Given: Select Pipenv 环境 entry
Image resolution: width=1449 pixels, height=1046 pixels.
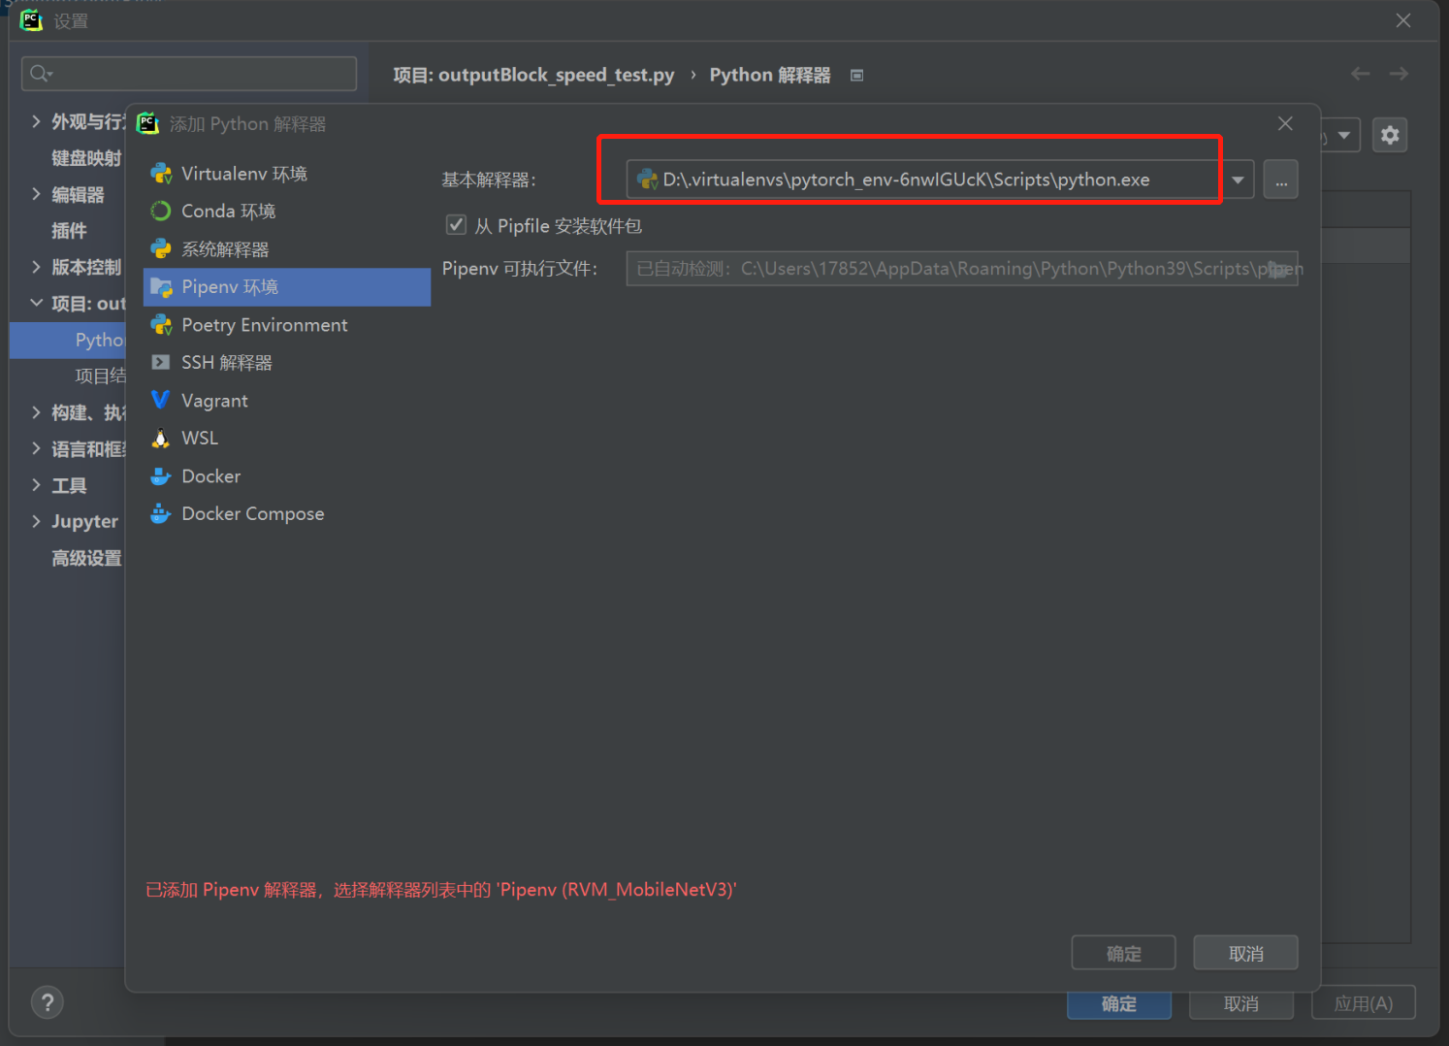Looking at the screenshot, I should click(x=287, y=287).
